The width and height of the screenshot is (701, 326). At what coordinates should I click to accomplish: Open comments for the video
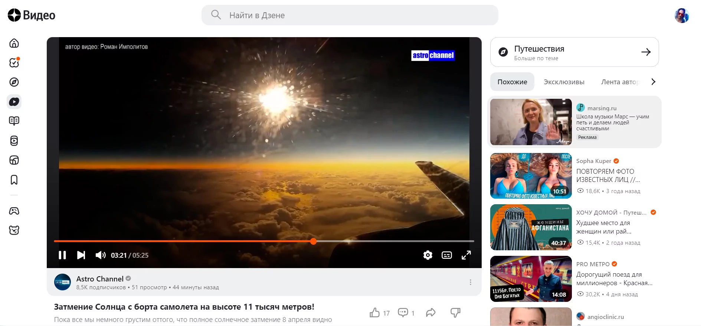[403, 313]
